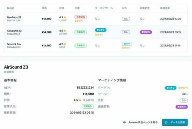The width and height of the screenshot is (192, 129).
Task: Click timestamp 2024/03/23 10:30
Action: tap(171, 19)
